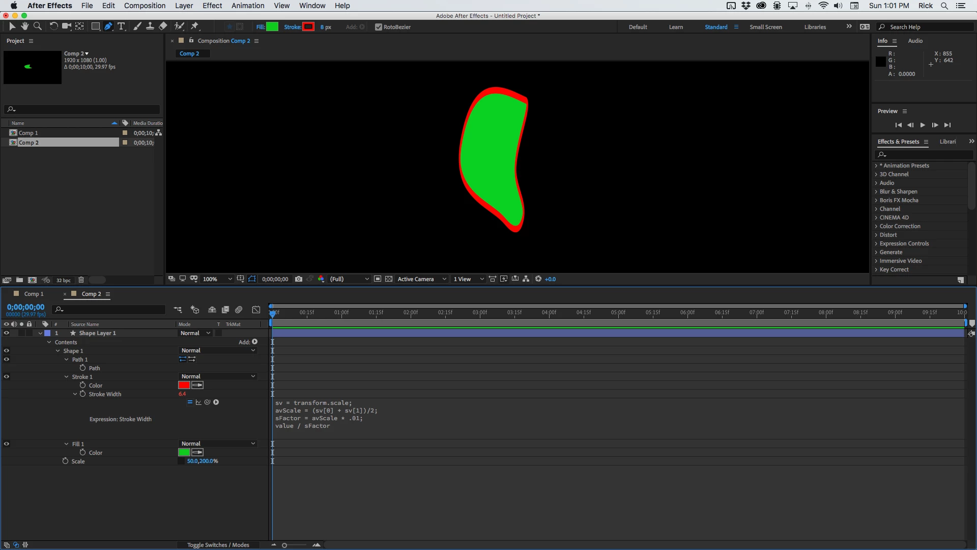The image size is (977, 550).
Task: Click the Play button in Preview panel
Action: pos(923,125)
